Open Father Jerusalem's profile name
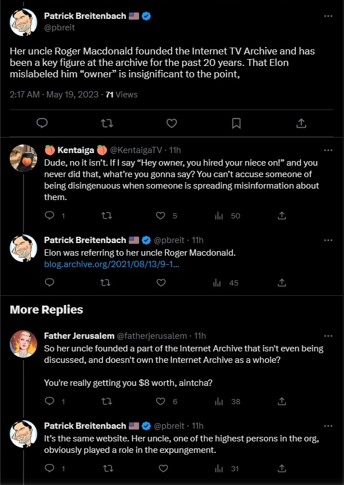Viewport: 344px width, 485px height. [80, 336]
